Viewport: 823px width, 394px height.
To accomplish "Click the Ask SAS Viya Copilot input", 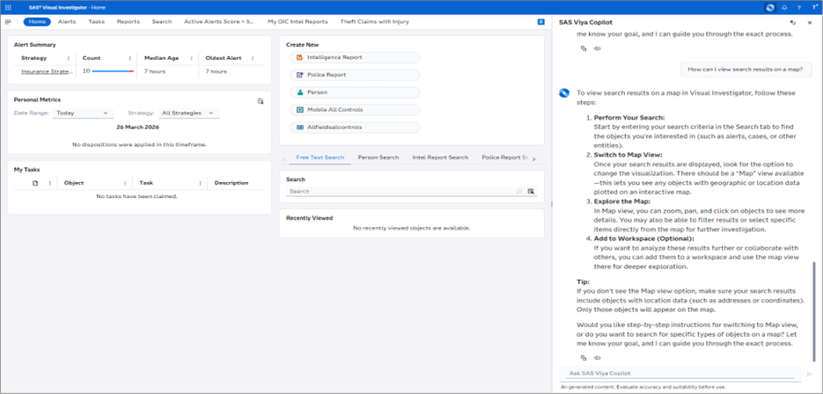I will tap(680, 374).
